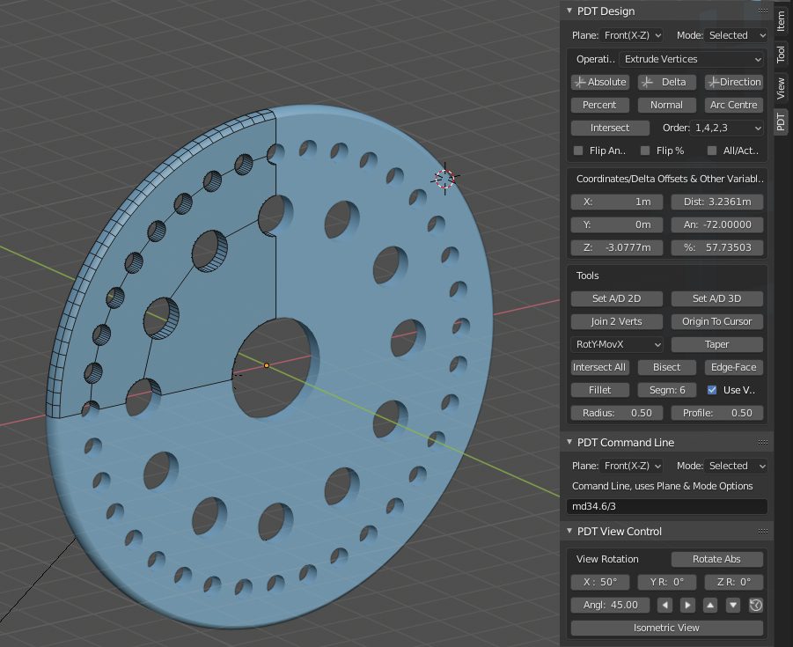Collapse the PDT Command Line panel
Image resolution: width=793 pixels, height=647 pixels.
pyautogui.click(x=569, y=442)
